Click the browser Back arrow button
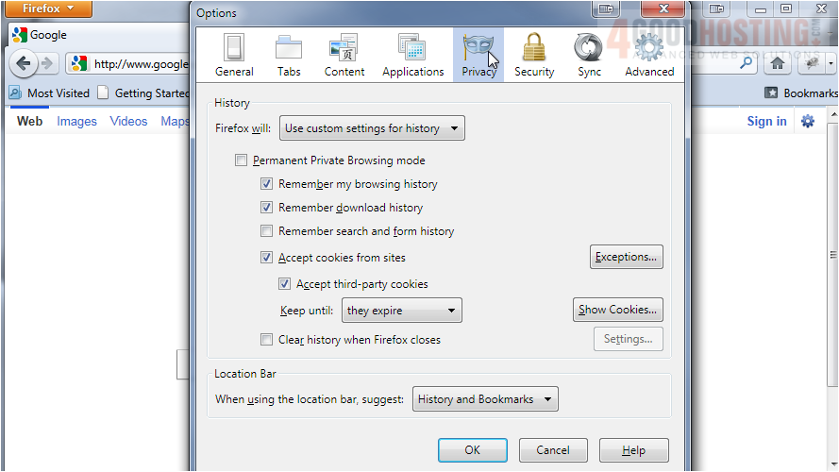Image resolution: width=839 pixels, height=472 pixels. coord(24,64)
